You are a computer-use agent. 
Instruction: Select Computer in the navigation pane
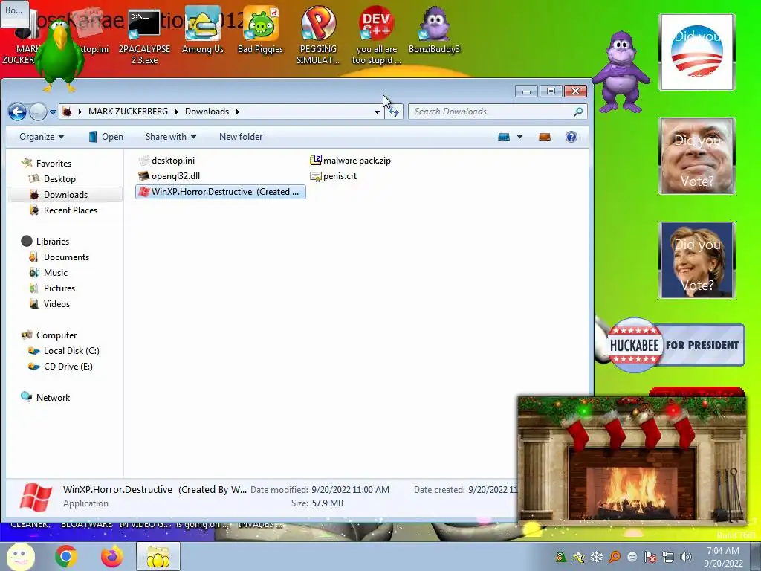[56, 335]
